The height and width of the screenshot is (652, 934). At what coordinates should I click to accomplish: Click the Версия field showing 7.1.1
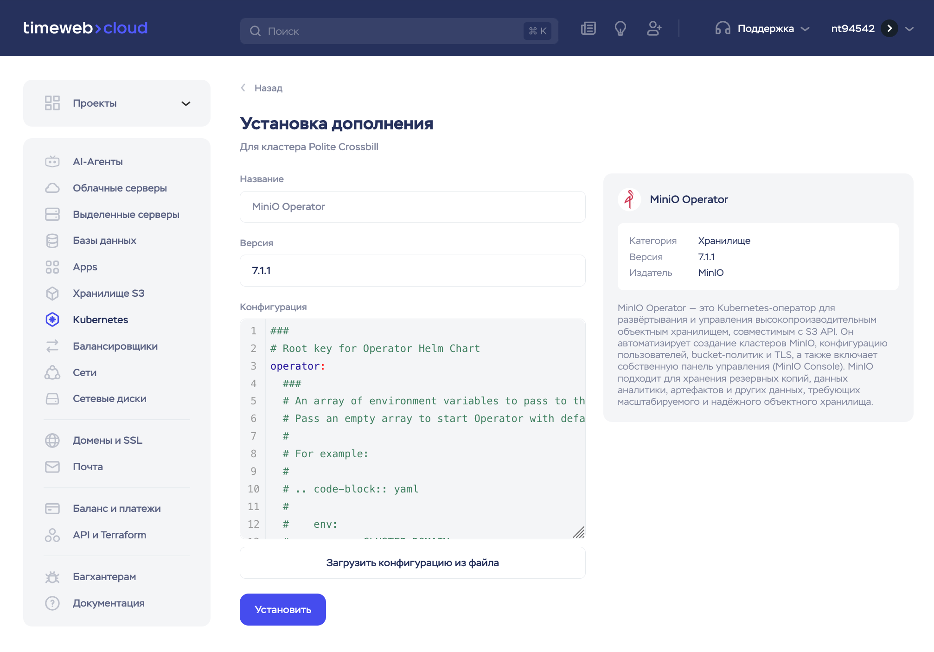pos(413,270)
